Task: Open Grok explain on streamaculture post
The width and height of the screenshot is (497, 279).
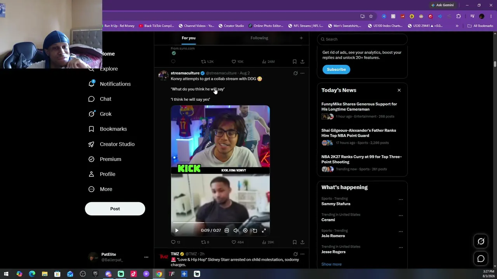Action: point(295,73)
